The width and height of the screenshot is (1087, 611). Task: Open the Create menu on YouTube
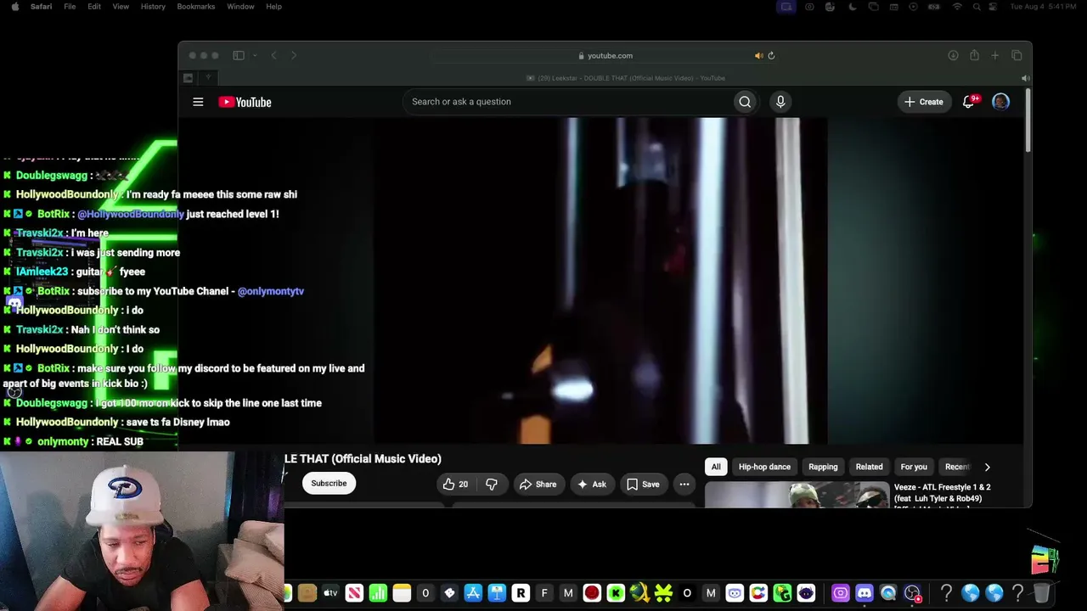tap(923, 102)
